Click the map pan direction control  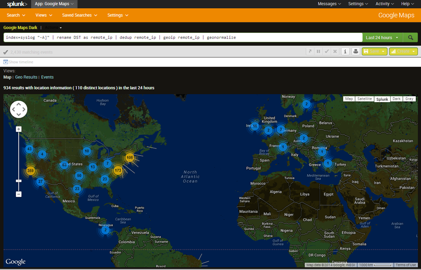19,109
